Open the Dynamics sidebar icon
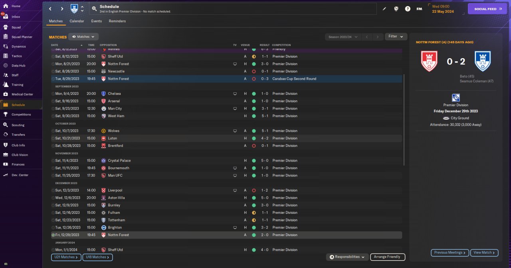 click(6, 47)
